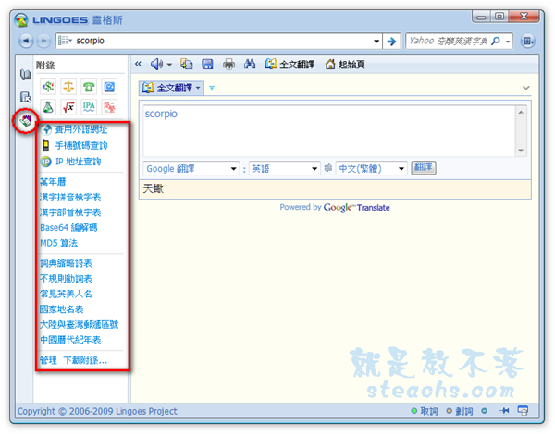555x434 pixels.
Task: Toggle the unlabeled third status bar indicator
Action: pos(484,411)
